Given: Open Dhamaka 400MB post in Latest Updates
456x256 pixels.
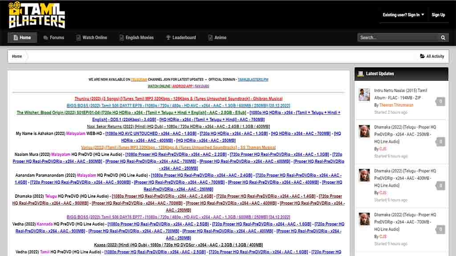Looking at the screenshot, I should coord(405,178).
